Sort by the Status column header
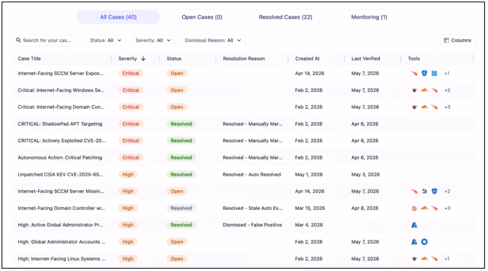Viewport: 488px width, 271px height. click(173, 59)
